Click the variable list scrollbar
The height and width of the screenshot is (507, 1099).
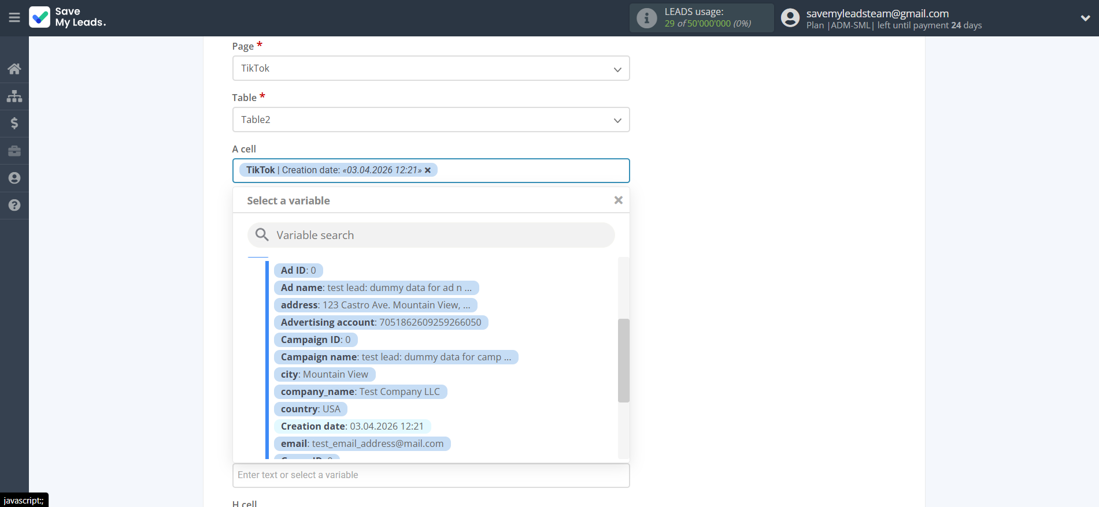(x=623, y=360)
